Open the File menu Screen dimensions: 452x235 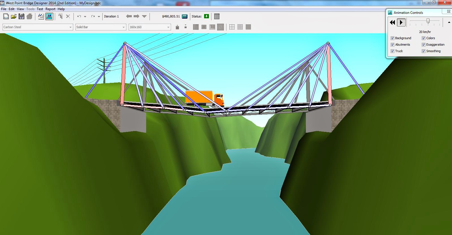click(x=4, y=9)
